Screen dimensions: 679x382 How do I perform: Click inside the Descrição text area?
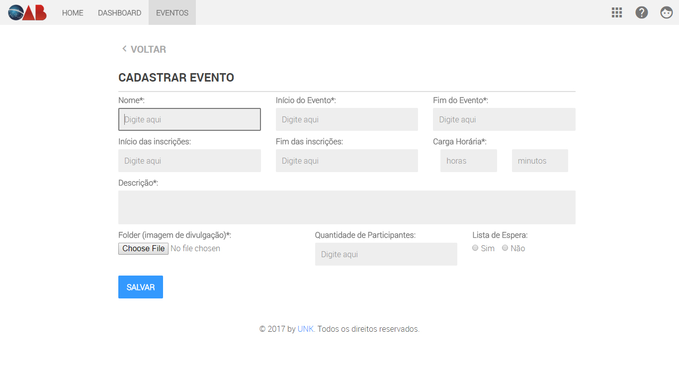tap(346, 207)
